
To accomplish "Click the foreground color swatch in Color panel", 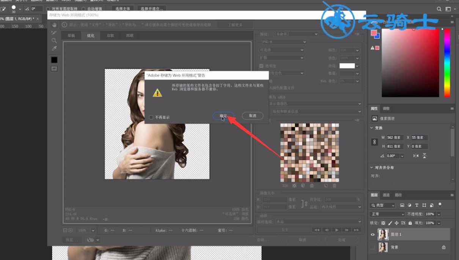I will coord(374,33).
